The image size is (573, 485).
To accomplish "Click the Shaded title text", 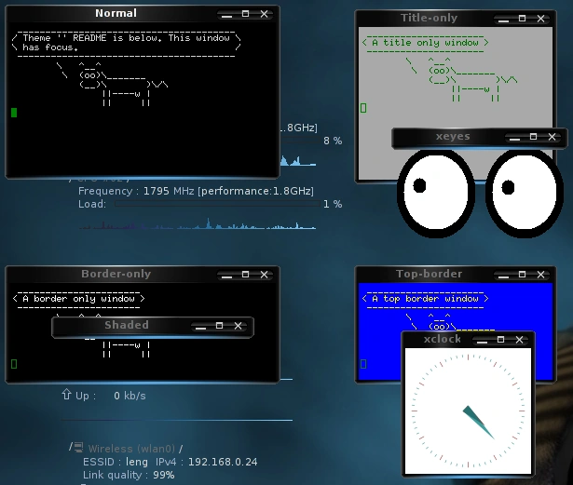I will [x=127, y=325].
